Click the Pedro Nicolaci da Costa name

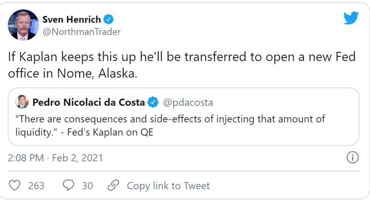(x=89, y=102)
